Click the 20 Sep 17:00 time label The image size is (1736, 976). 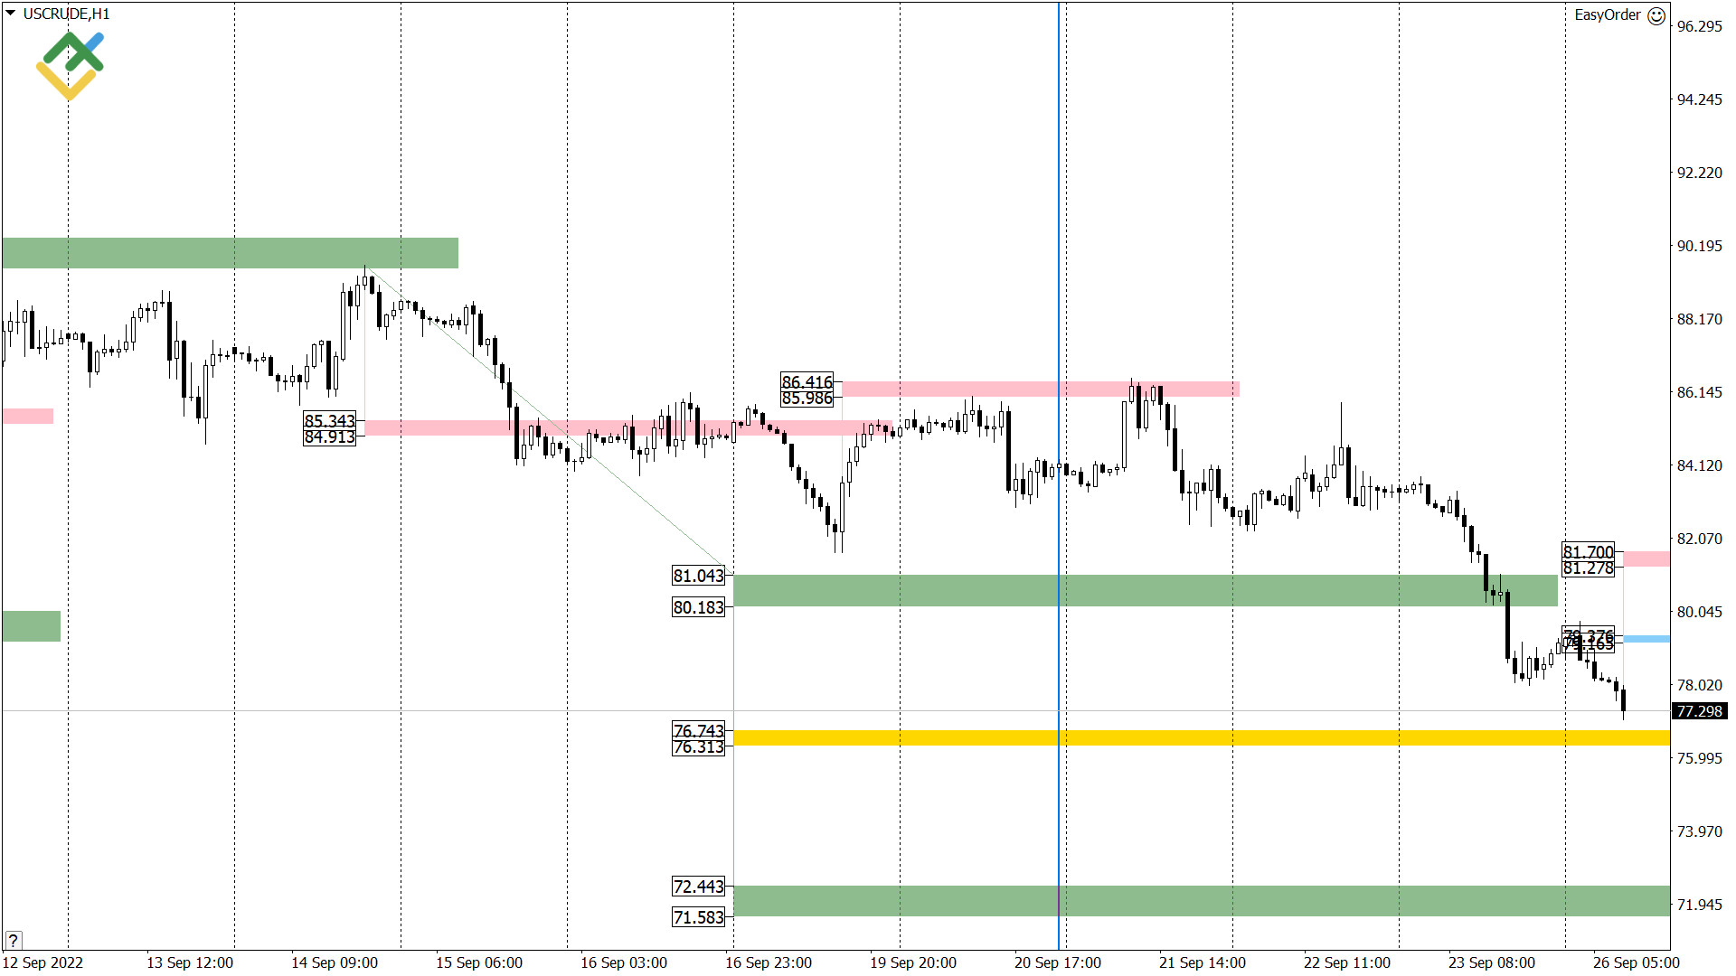click(x=1058, y=962)
